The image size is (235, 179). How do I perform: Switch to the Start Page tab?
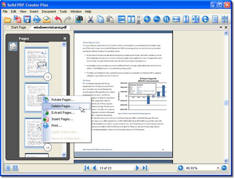click(18, 27)
